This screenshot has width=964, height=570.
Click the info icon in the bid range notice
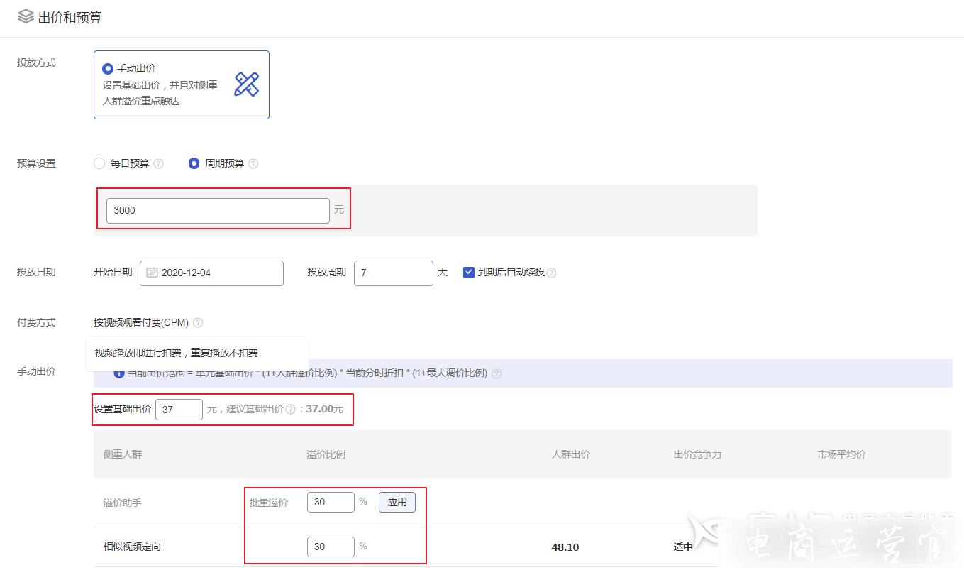tap(119, 373)
